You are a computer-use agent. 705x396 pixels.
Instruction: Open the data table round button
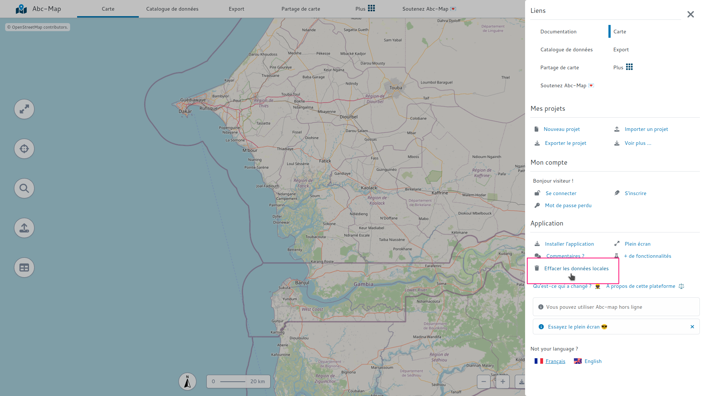point(24,268)
